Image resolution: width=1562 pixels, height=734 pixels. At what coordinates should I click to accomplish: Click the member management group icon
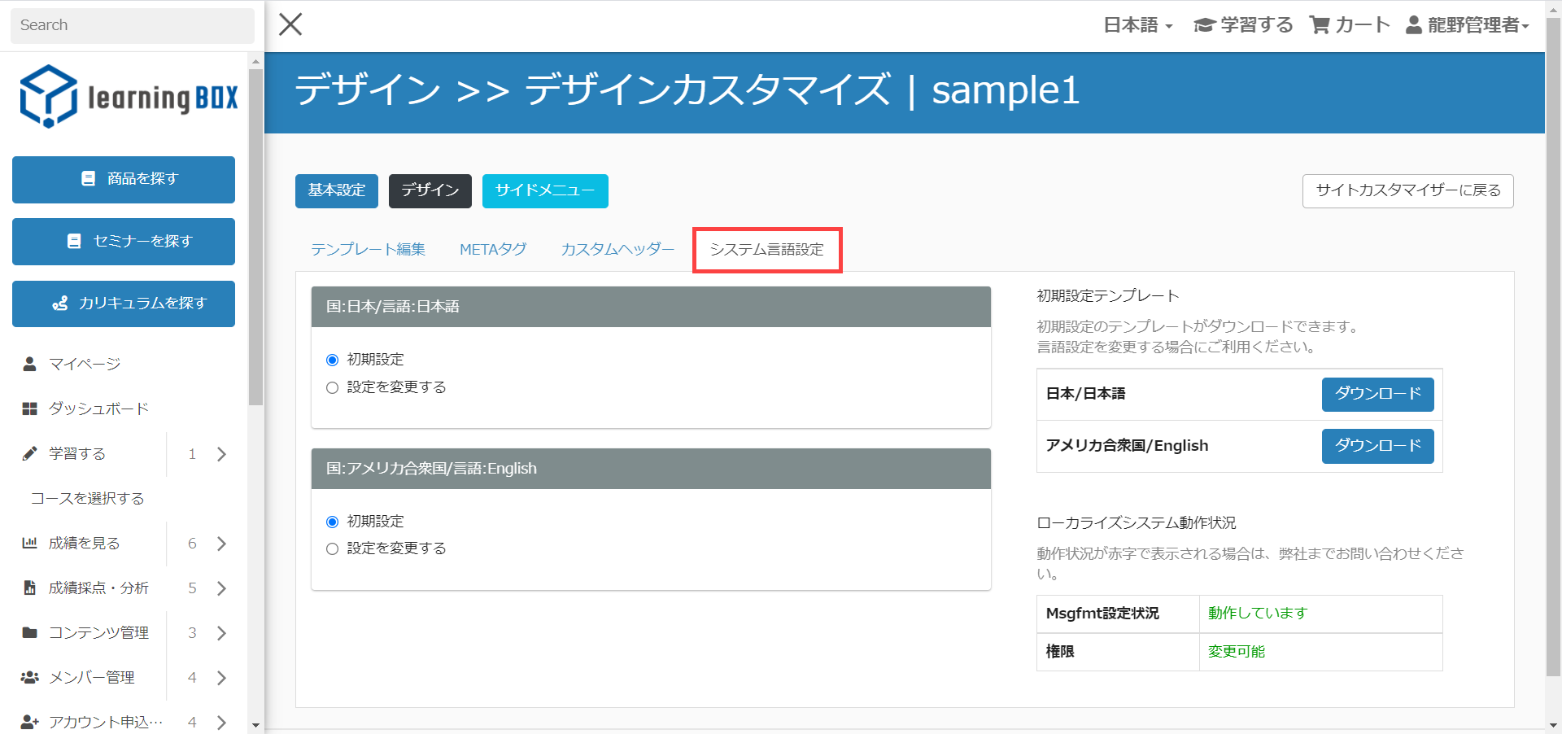30,677
